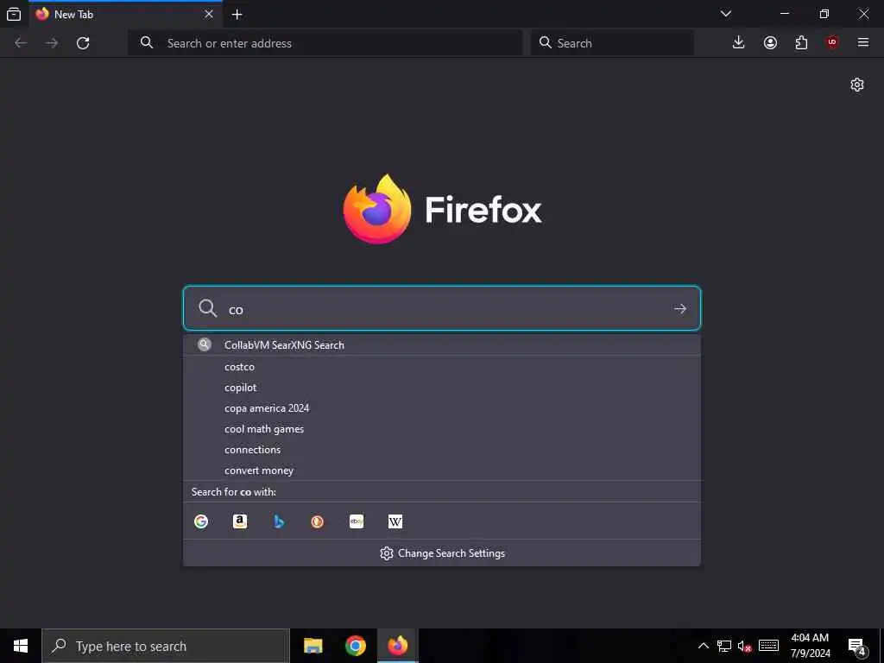Go forward with the forward arrow

(x=52, y=43)
